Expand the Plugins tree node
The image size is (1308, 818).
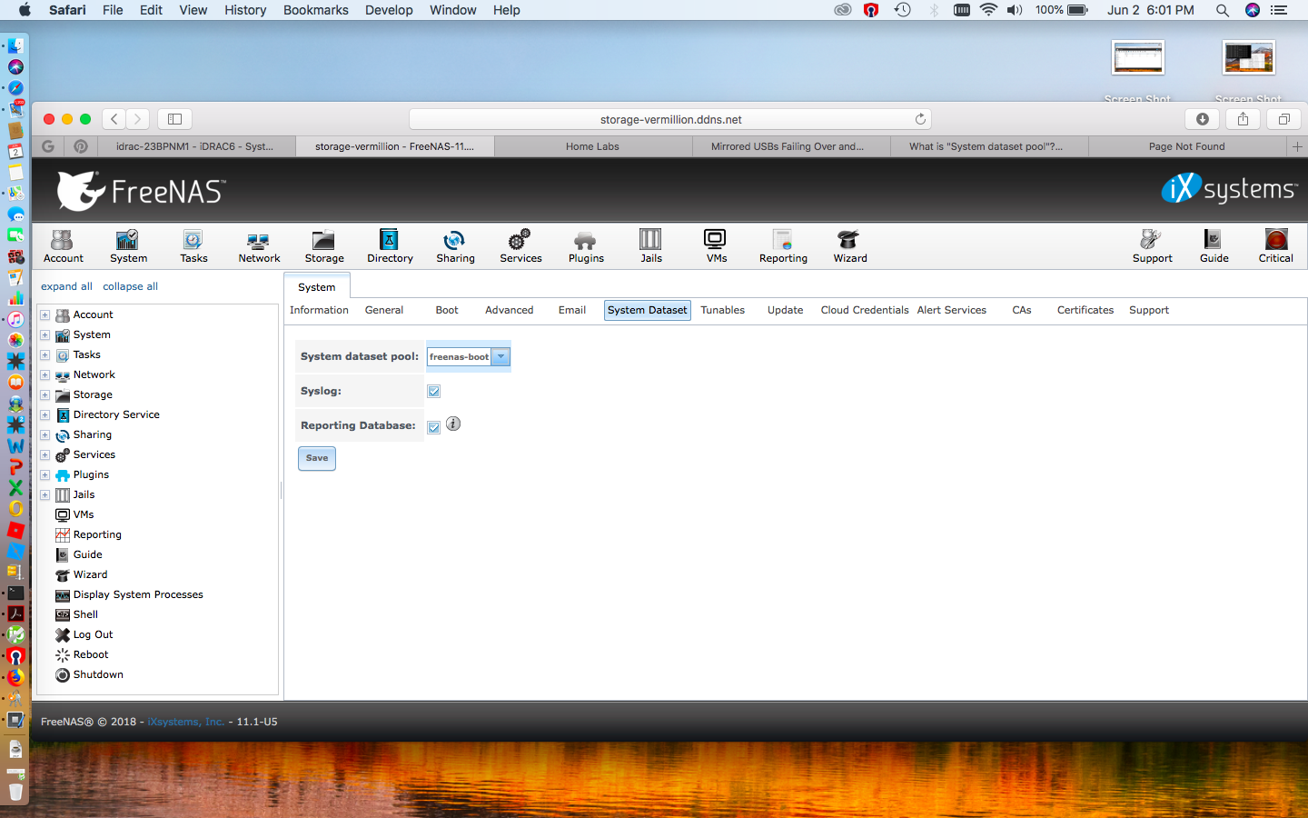[45, 474]
